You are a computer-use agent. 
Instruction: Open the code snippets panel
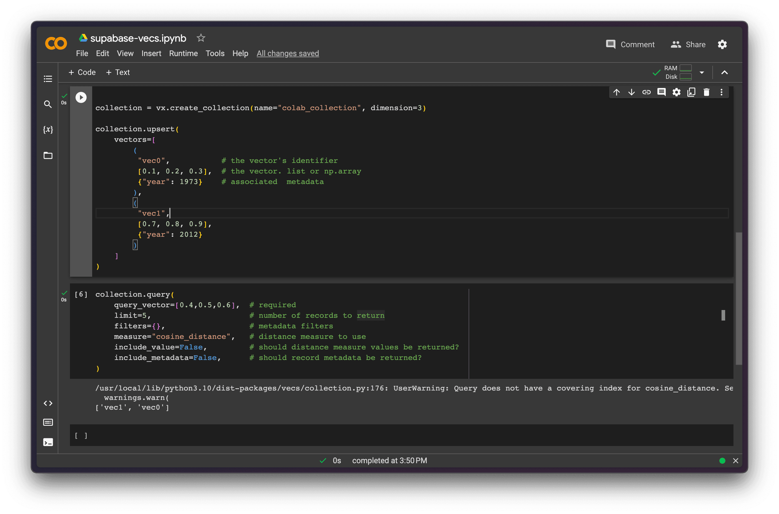point(48,403)
